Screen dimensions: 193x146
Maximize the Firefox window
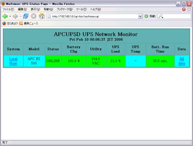pos(184,4)
